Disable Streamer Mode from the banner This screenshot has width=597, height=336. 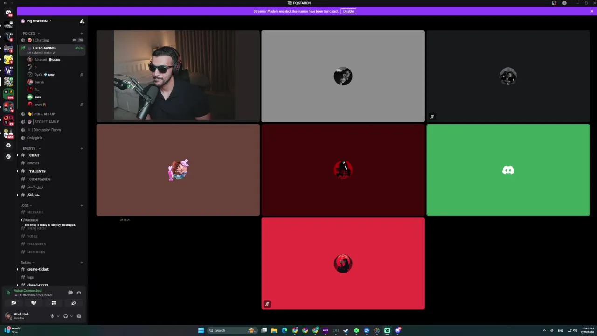[348, 11]
